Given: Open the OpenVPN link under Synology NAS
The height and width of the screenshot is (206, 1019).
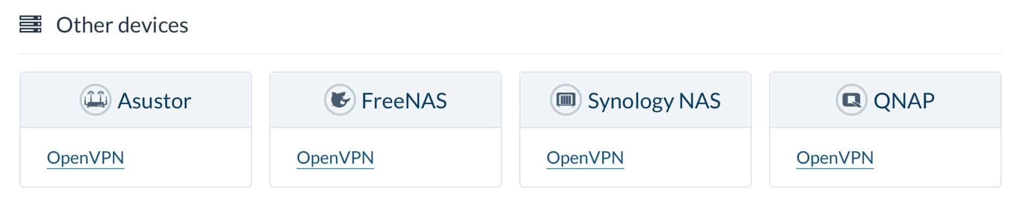Looking at the screenshot, I should tap(585, 158).
